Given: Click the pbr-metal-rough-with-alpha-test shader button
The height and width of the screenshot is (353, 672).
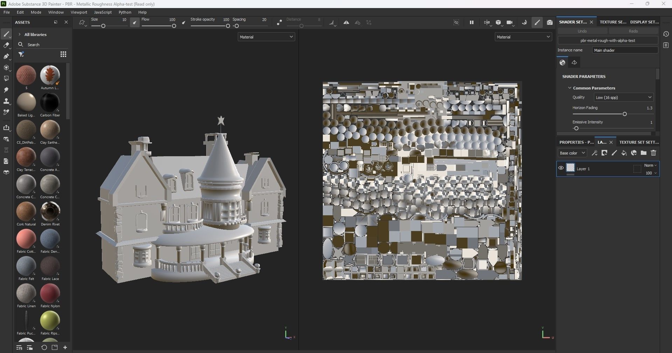Looking at the screenshot, I should (608, 41).
